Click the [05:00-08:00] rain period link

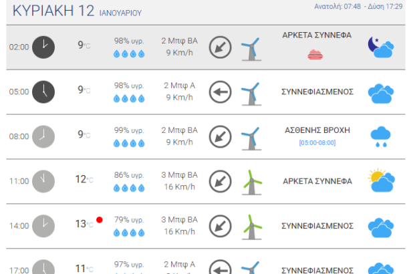click(x=317, y=142)
